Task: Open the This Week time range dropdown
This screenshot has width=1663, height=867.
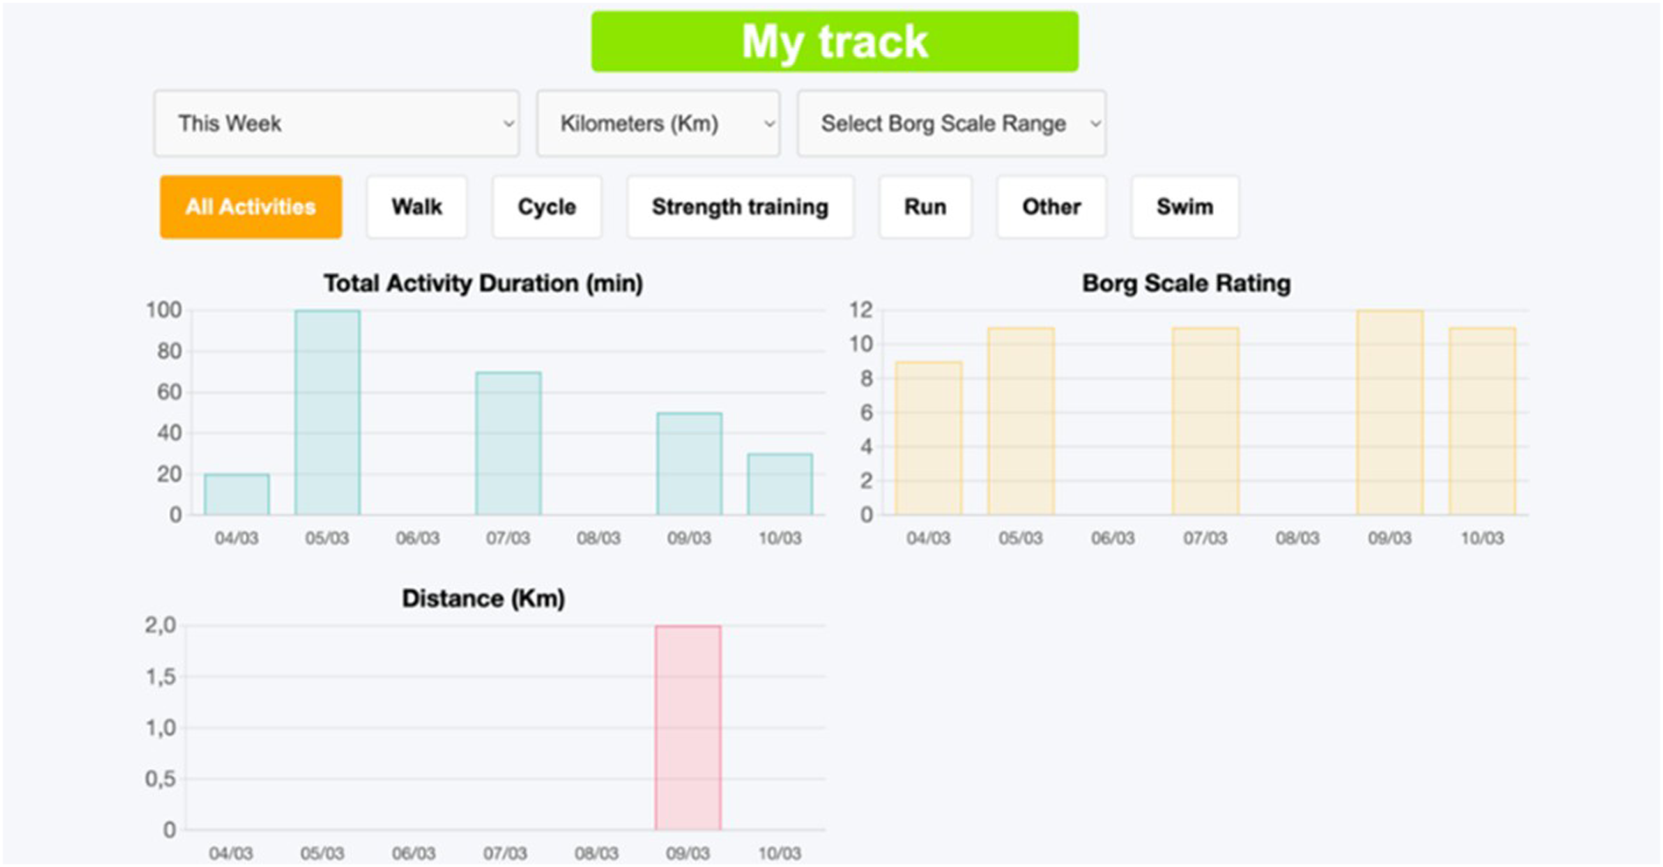Action: (337, 123)
